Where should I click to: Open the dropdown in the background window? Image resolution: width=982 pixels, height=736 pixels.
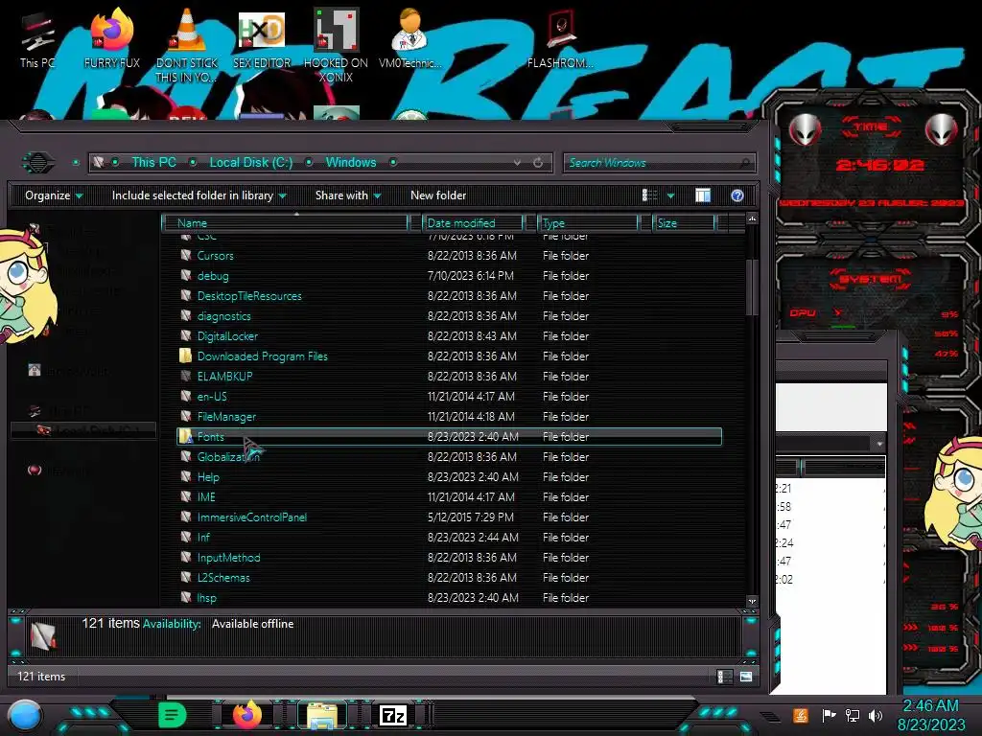880,444
